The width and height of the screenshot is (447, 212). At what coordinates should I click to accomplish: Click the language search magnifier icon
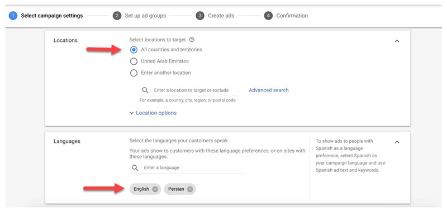coord(135,167)
